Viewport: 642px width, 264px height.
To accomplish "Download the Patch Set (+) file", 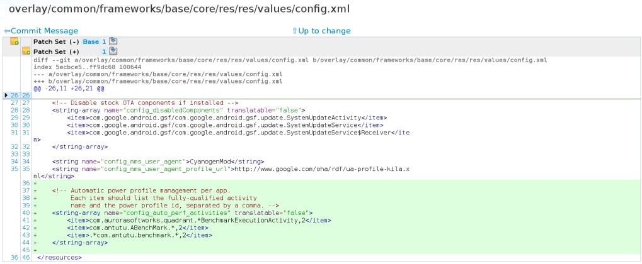I will (113, 52).
